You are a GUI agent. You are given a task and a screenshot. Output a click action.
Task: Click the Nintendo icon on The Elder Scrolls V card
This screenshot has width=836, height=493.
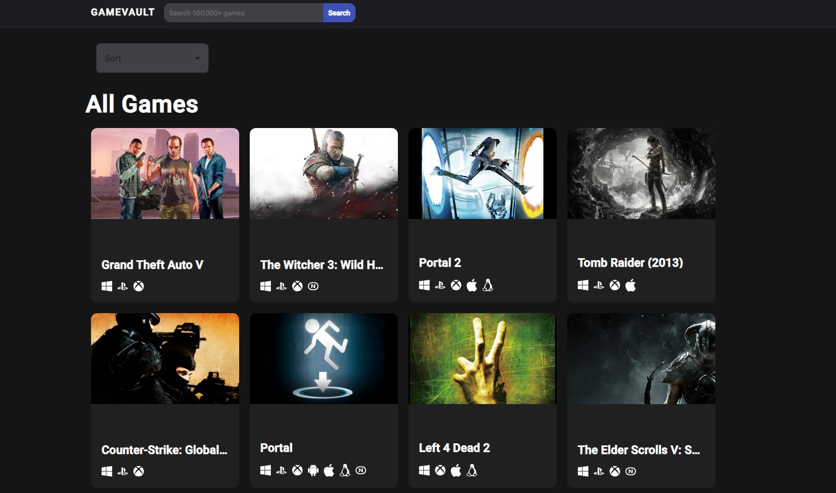[x=631, y=471]
